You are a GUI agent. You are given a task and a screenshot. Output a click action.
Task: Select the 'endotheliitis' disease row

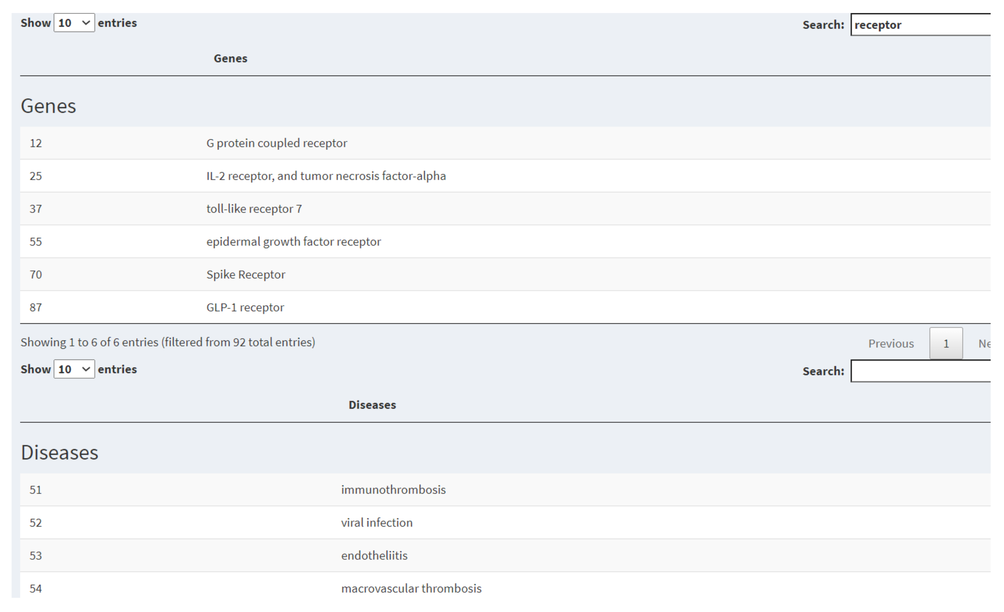coord(374,555)
